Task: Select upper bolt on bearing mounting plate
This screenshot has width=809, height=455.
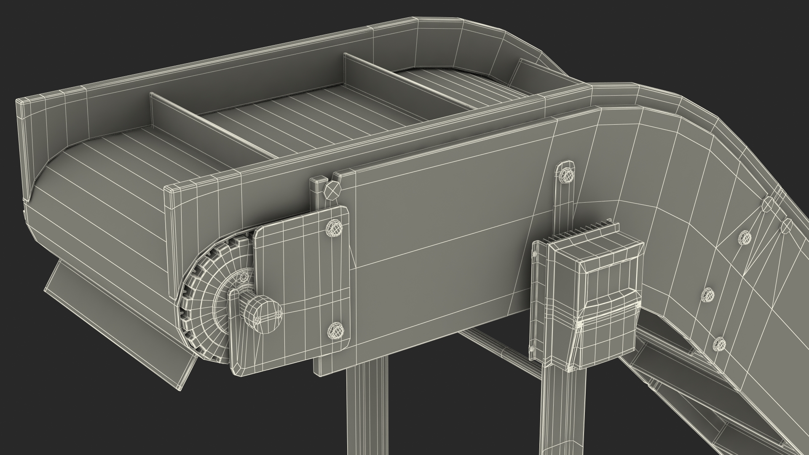Action: coord(333,228)
